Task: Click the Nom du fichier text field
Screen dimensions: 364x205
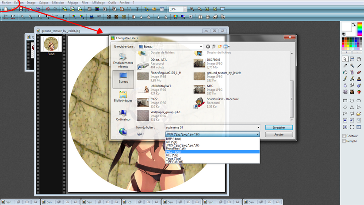Action: point(211,127)
